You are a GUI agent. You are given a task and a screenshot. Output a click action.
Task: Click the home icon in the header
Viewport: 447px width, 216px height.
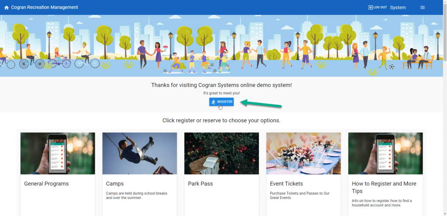(7, 8)
